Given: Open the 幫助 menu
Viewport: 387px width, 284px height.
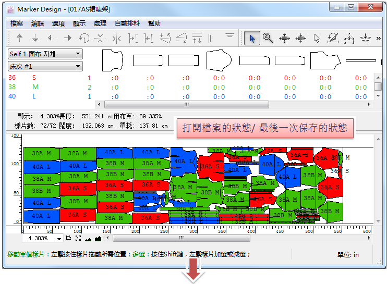Looking at the screenshot, I should 154,23.
